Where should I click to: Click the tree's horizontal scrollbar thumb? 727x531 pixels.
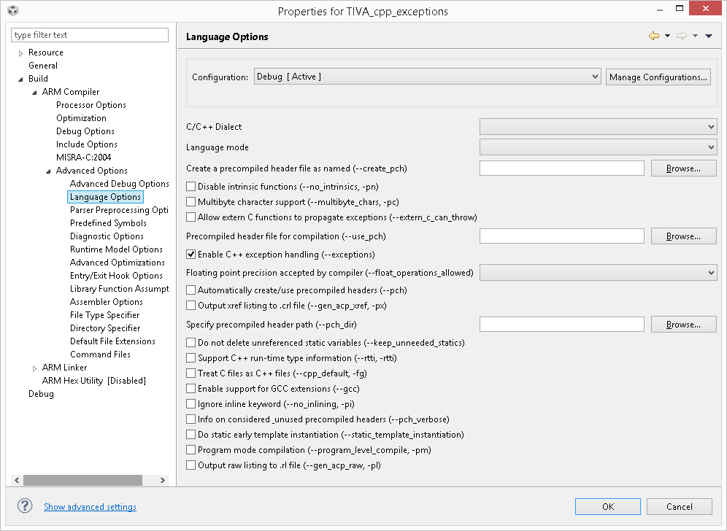tap(82, 480)
